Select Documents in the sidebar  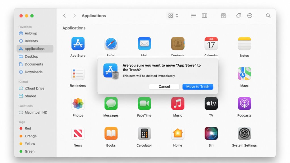[35, 64]
